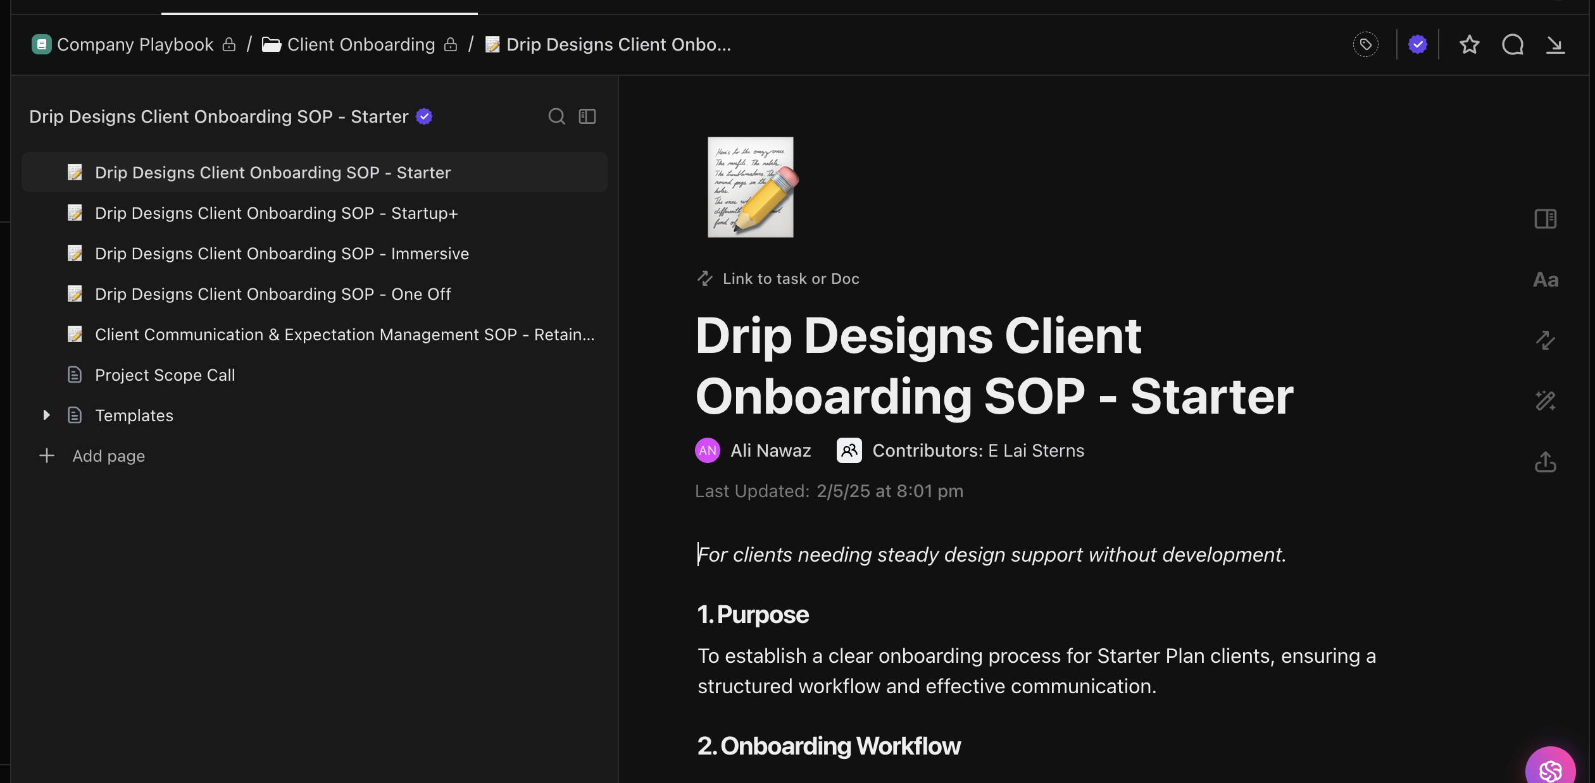Click the relationships arrows icon on right
The height and width of the screenshot is (783, 1595).
pos(1545,340)
